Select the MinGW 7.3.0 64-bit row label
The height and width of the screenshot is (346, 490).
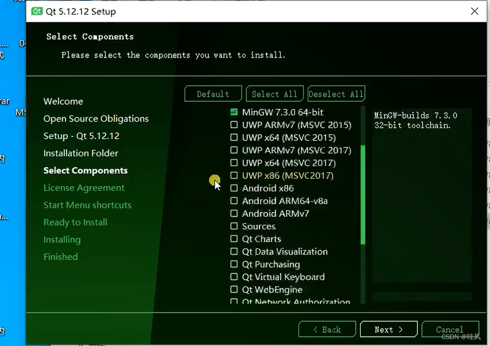282,112
